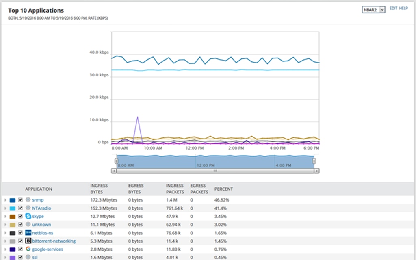Click the Google icon beside google-services

[28, 249]
